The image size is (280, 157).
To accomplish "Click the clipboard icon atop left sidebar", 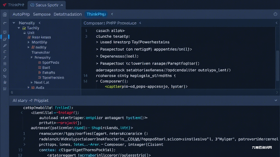I will (x=5, y=14).
